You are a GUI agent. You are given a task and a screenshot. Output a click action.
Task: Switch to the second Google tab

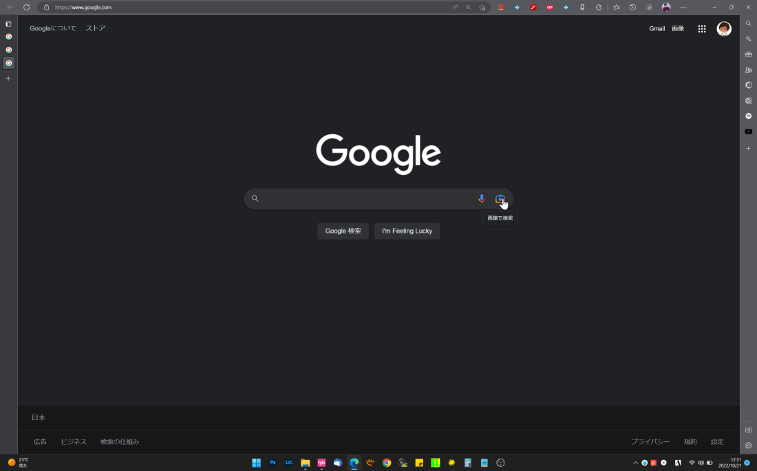point(9,50)
